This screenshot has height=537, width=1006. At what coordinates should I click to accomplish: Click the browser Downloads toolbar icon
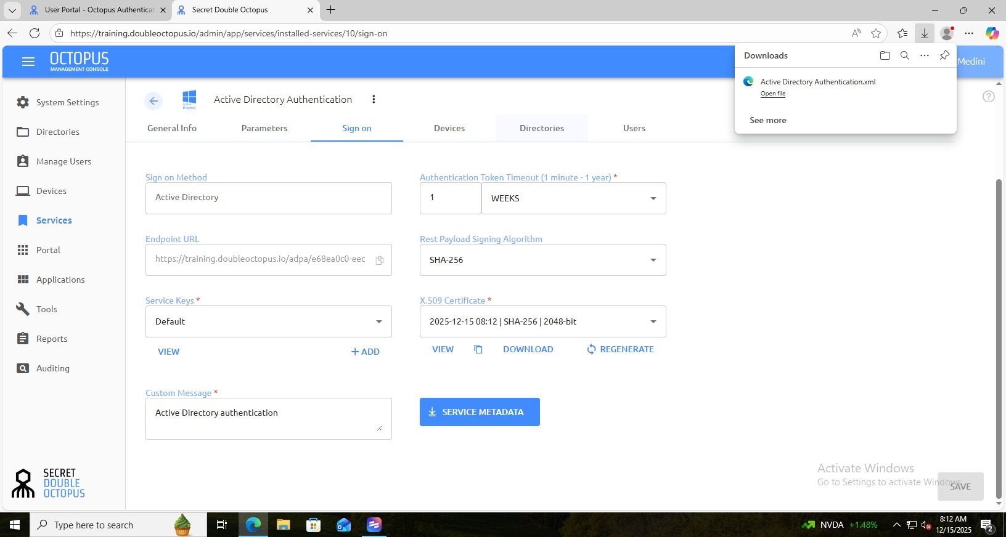click(x=925, y=33)
